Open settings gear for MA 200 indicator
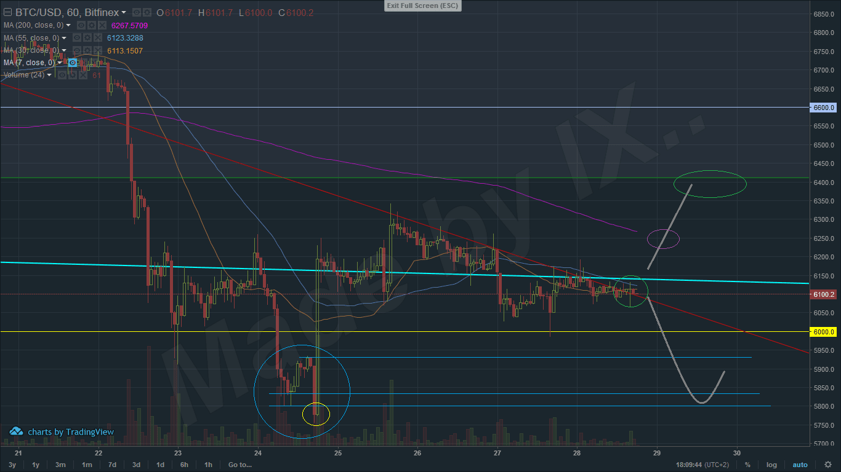This screenshot has height=472, width=841. (91, 25)
